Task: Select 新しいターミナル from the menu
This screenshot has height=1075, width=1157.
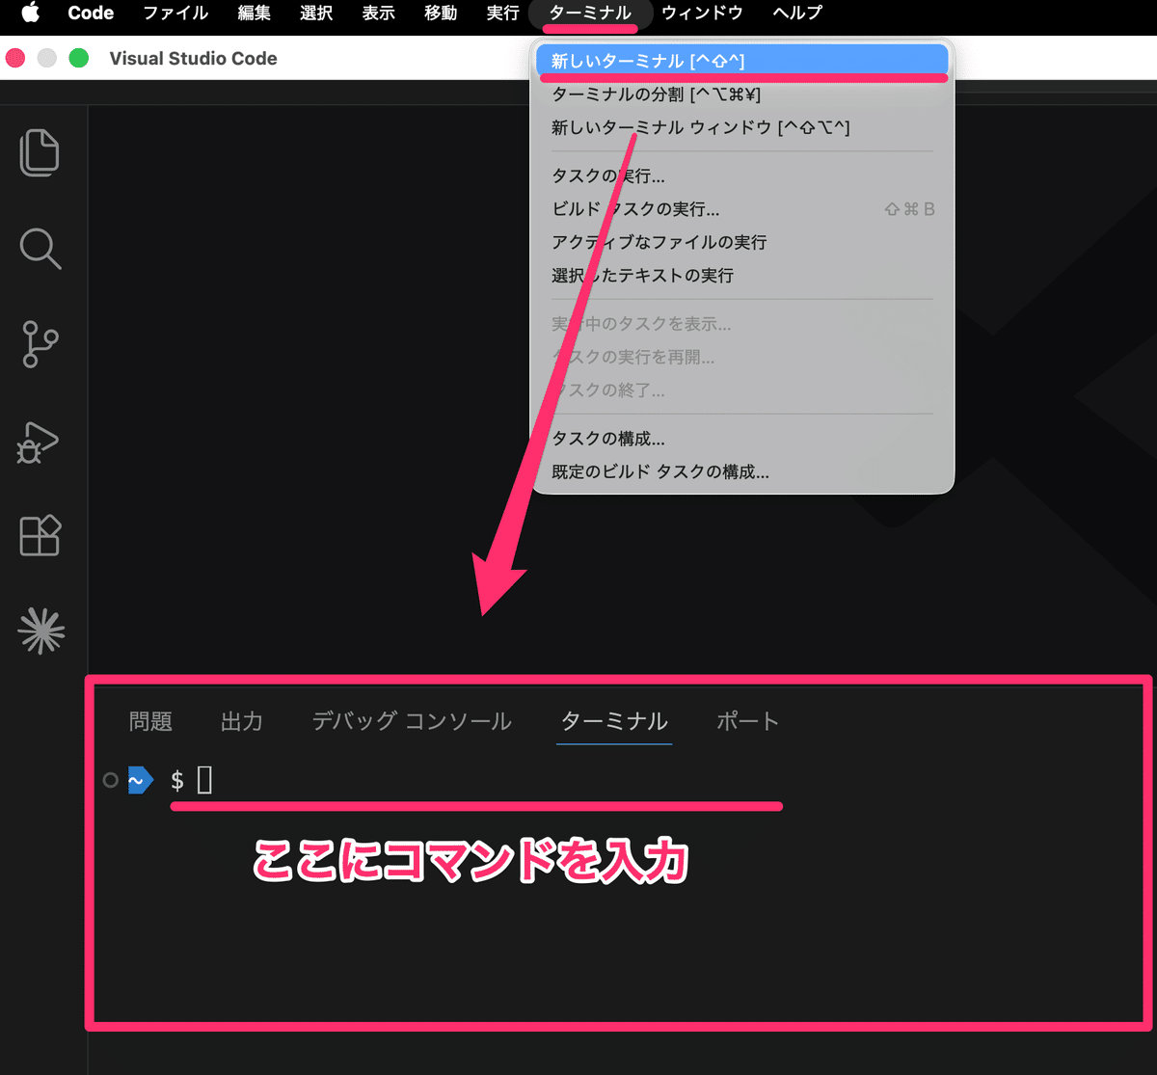Action: 742,61
